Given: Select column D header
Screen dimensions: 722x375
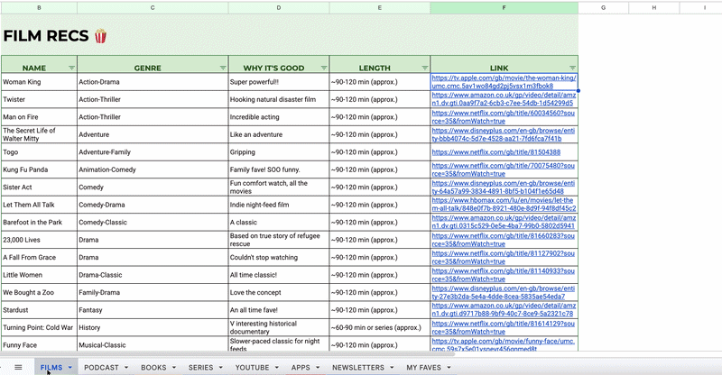Looking at the screenshot, I should (279, 8).
